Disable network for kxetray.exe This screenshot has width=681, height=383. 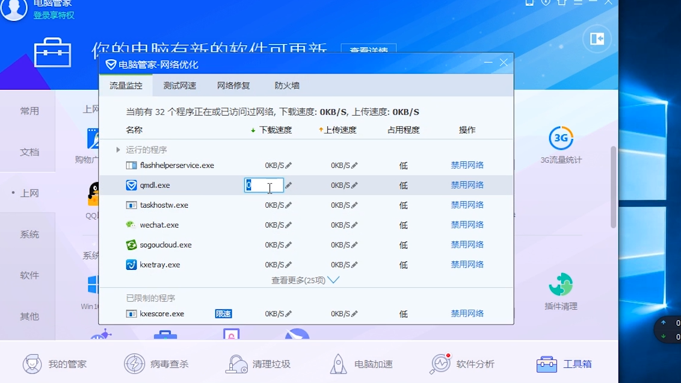467,265
